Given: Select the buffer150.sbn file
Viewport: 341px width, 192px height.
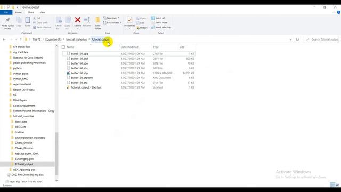Looking at the screenshot, I should [79, 63].
